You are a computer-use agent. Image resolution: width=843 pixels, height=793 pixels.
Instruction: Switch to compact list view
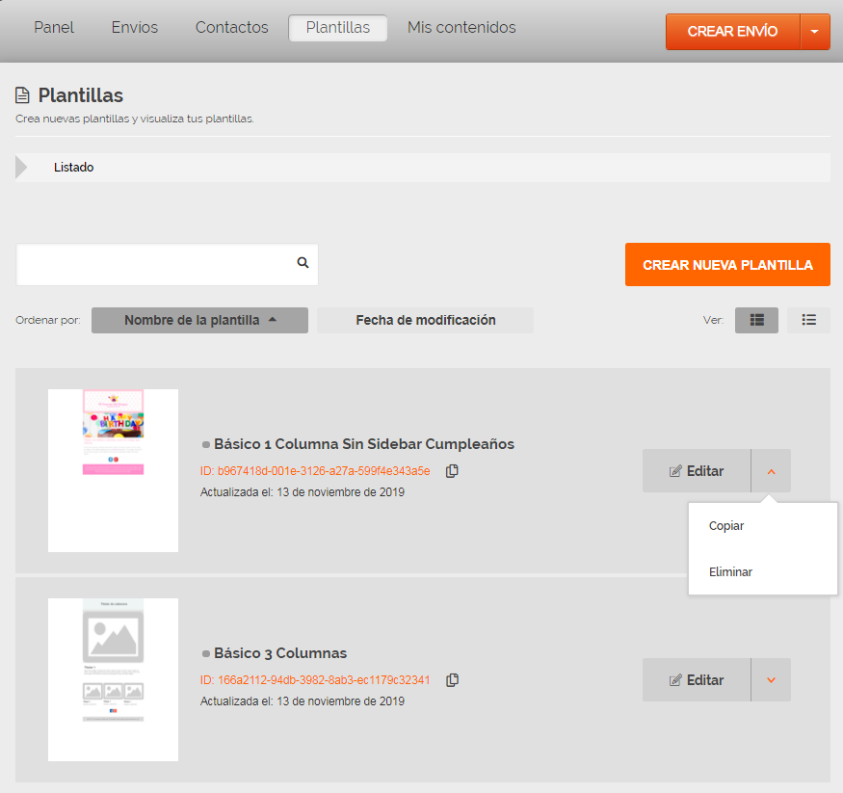coord(808,320)
